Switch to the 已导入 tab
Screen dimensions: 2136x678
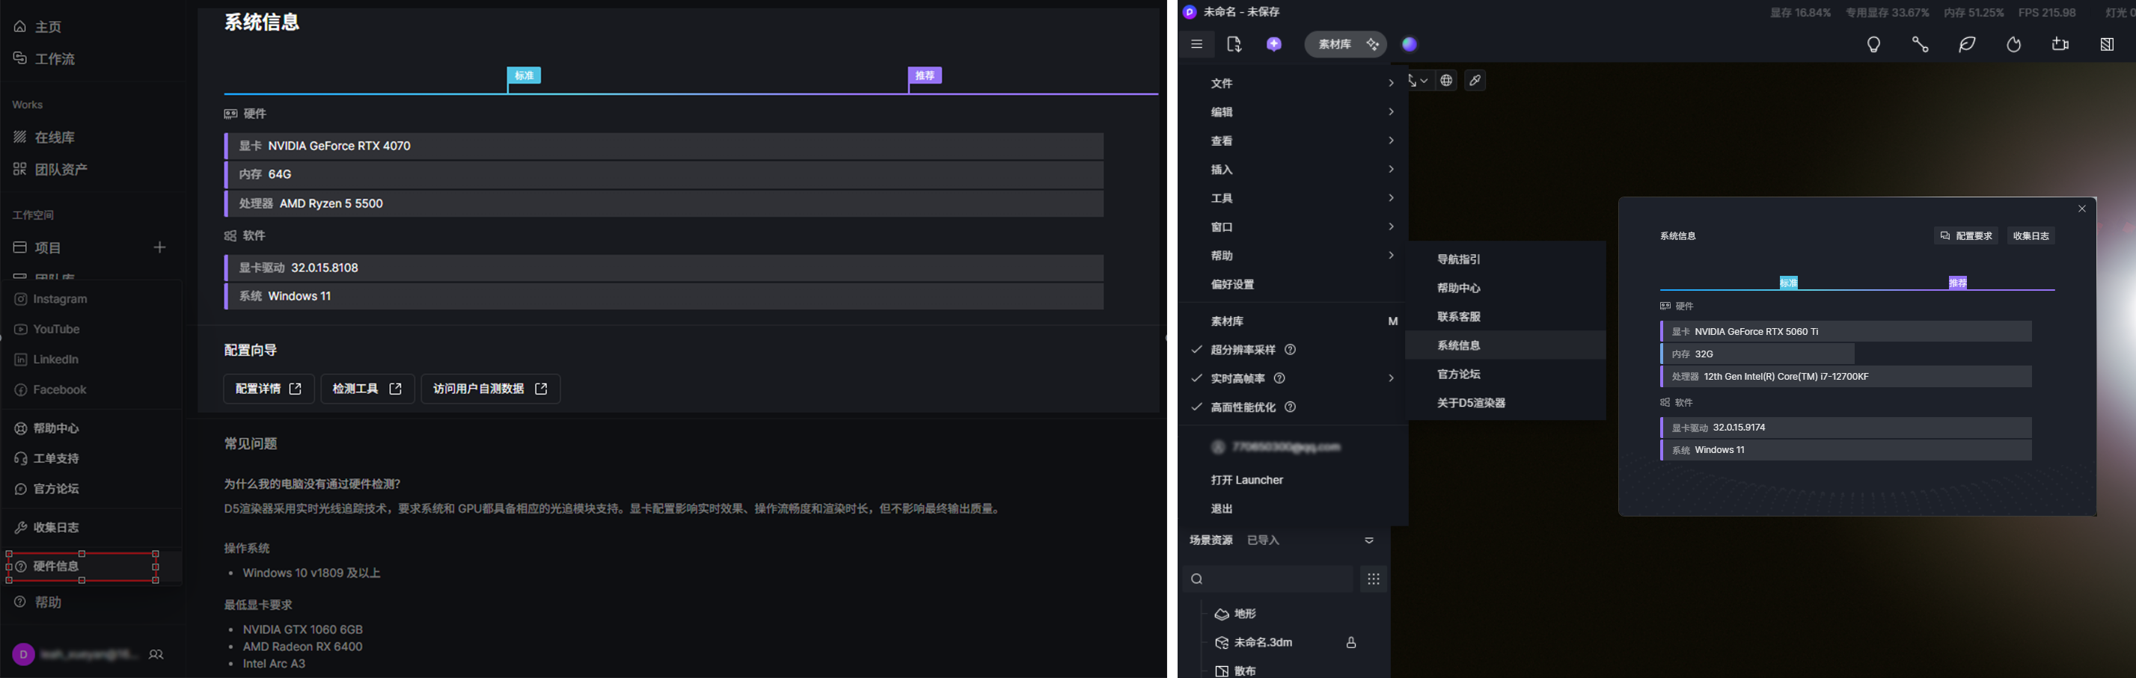point(1264,540)
